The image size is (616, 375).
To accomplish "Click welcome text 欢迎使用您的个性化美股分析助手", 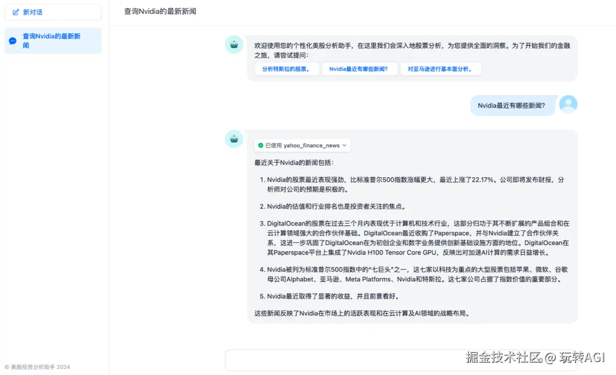I will click(412, 50).
